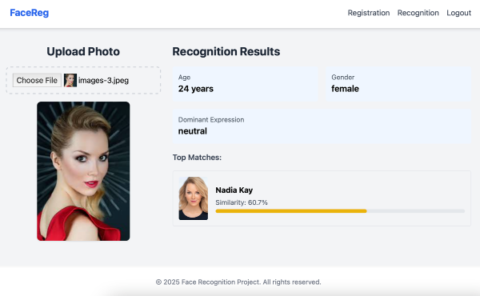Click the 24 years age value

tap(196, 89)
